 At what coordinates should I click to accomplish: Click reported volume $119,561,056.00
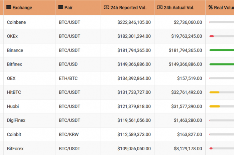[x=134, y=120]
